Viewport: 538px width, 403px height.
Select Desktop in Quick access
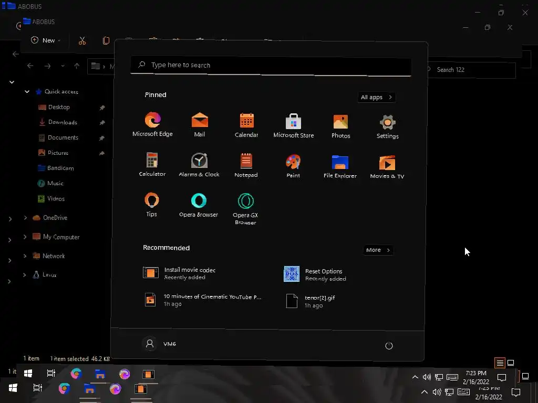54,107
